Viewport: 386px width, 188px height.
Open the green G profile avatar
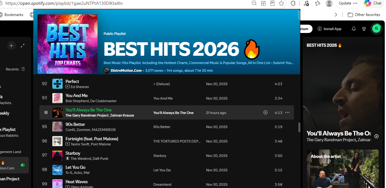click(x=376, y=29)
